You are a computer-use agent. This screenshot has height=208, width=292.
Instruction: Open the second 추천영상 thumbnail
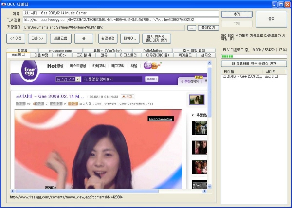pos(199,147)
